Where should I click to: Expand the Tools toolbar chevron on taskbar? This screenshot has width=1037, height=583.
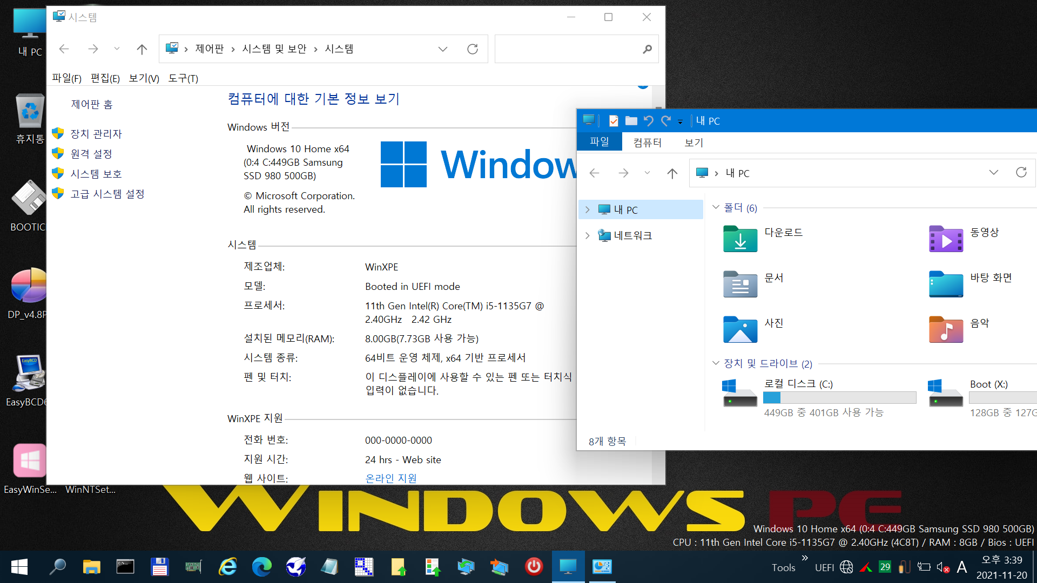(805, 558)
